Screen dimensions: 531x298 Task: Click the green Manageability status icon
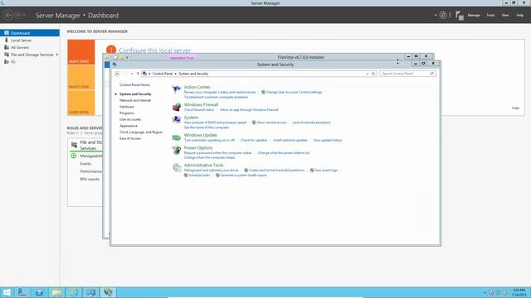point(74,156)
